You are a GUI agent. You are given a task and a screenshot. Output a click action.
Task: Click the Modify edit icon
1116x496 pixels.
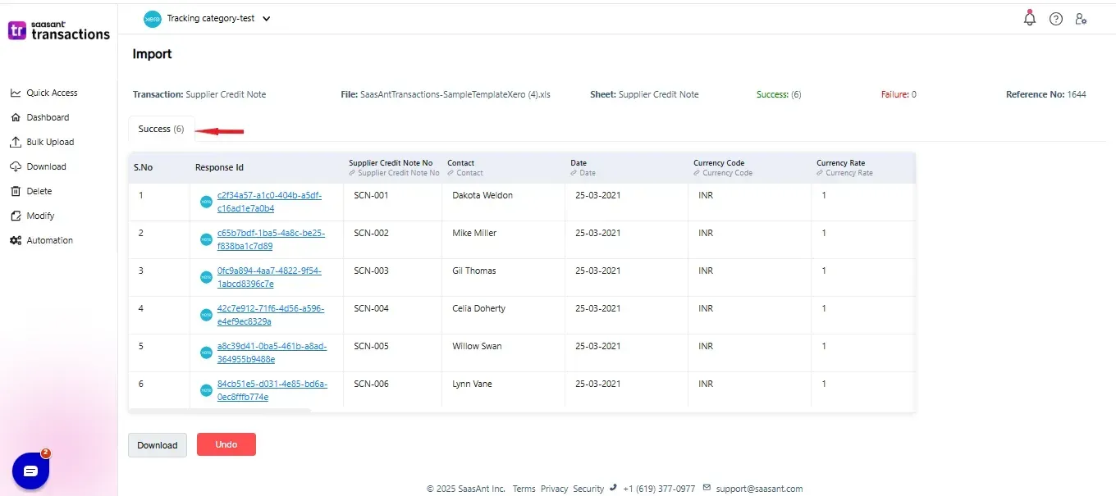16,216
